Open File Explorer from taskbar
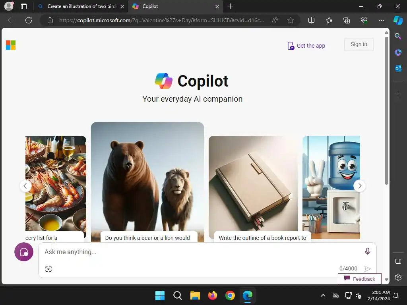The height and width of the screenshot is (305, 407). [x=195, y=295]
